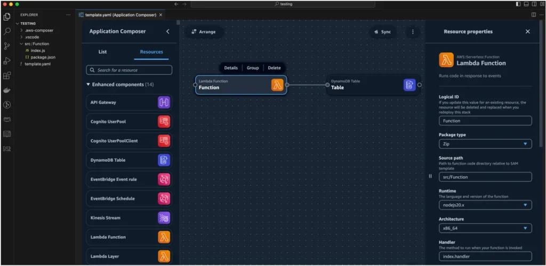
Task: Click the Source path input field
Action: tap(485, 177)
